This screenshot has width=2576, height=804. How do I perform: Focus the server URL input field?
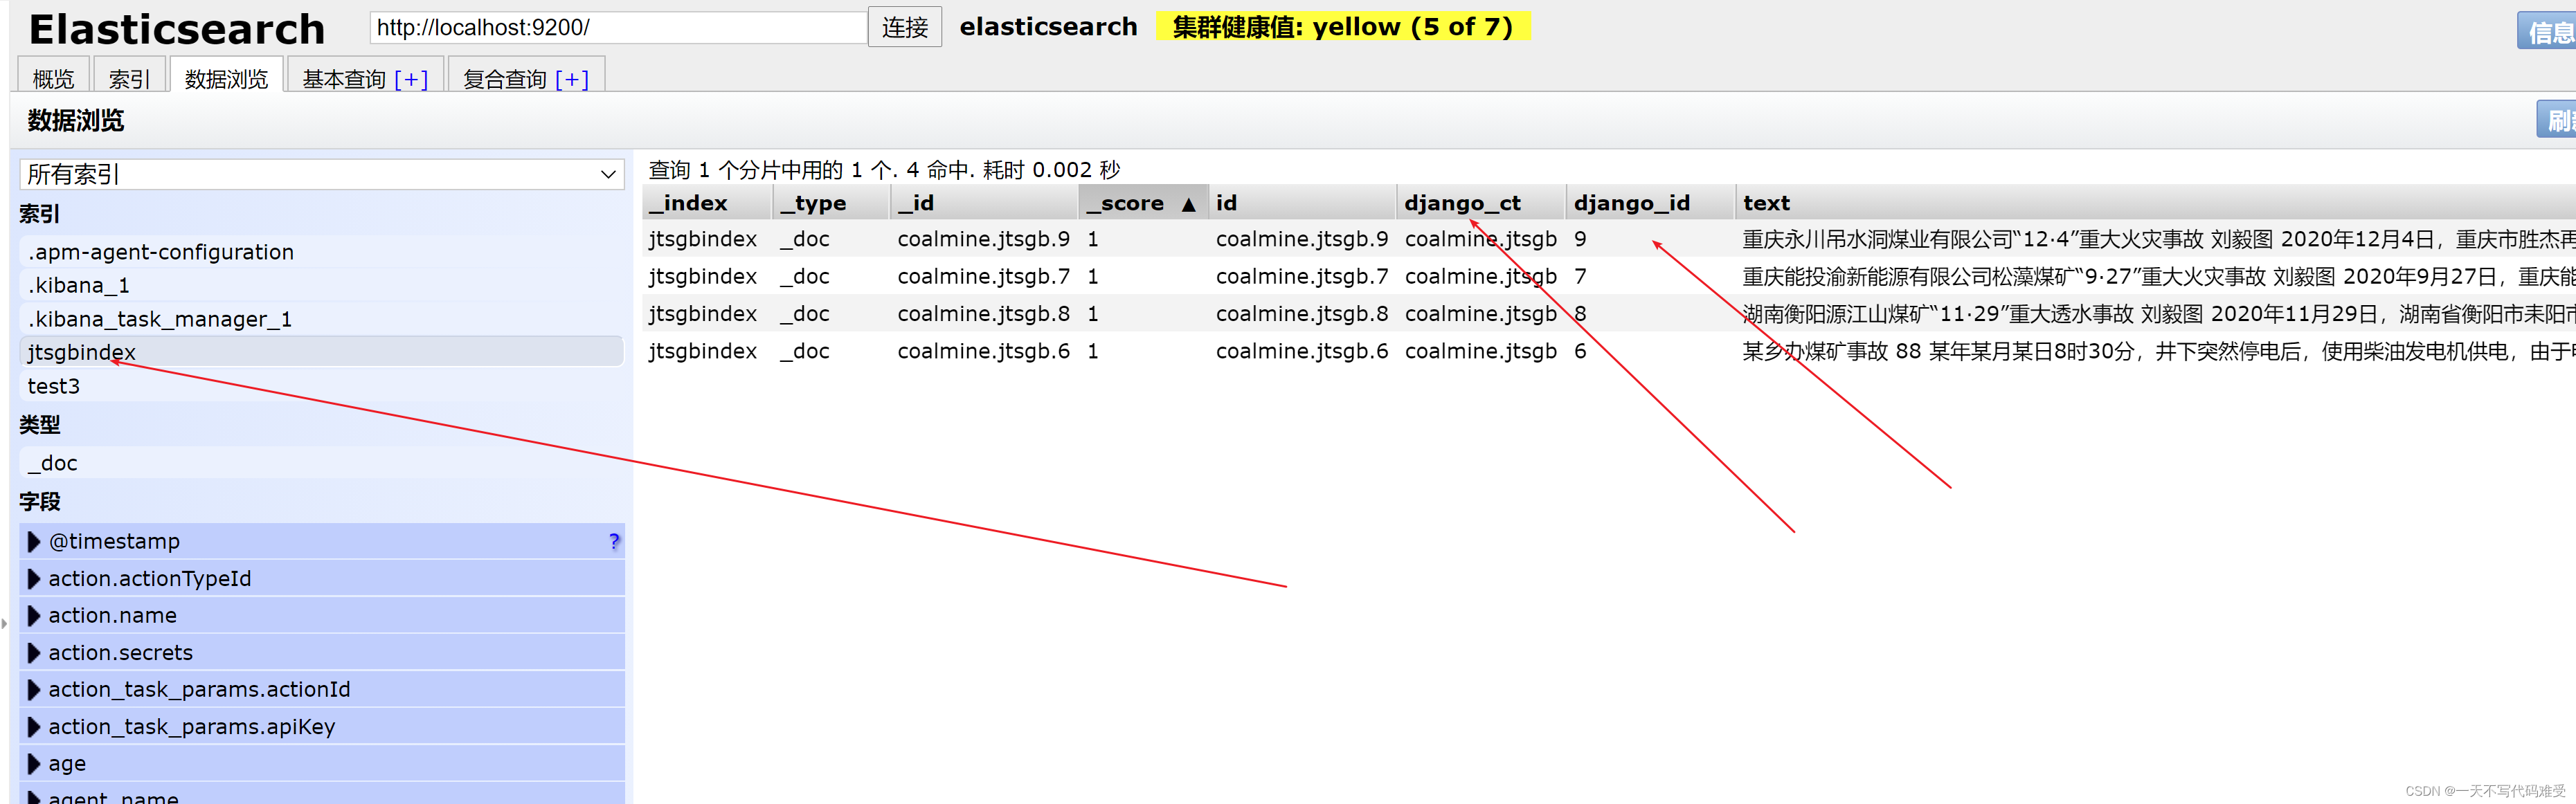point(618,27)
